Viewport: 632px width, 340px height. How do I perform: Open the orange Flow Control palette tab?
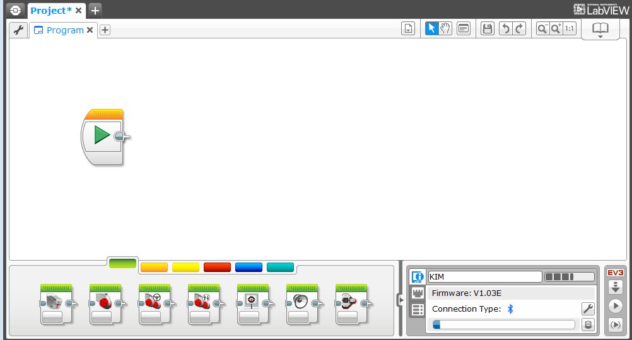click(154, 267)
